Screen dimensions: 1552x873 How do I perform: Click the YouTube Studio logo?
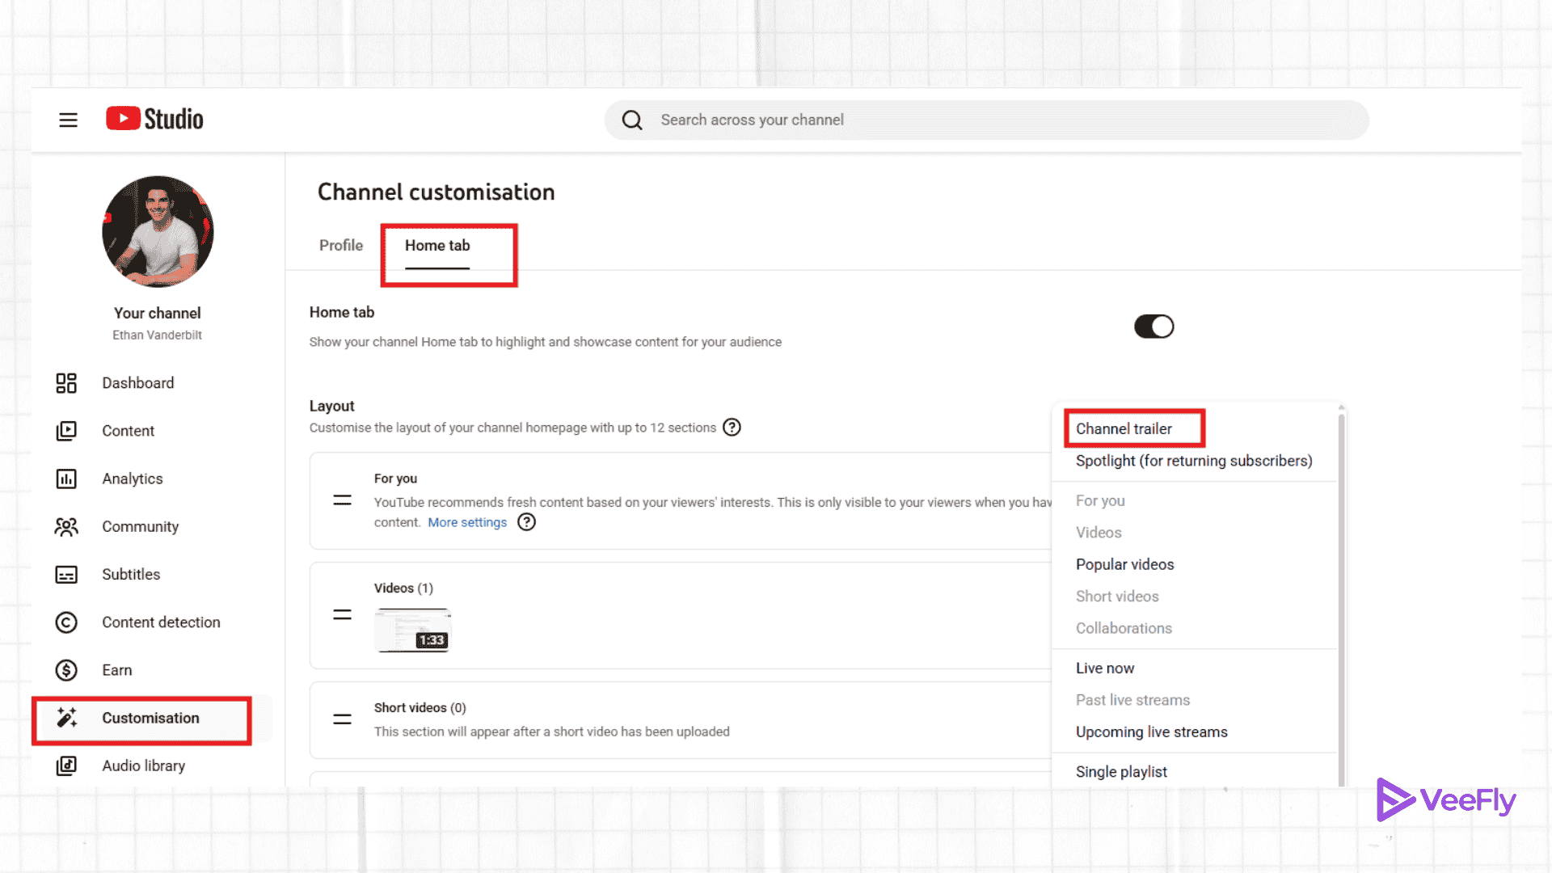pyautogui.click(x=154, y=118)
